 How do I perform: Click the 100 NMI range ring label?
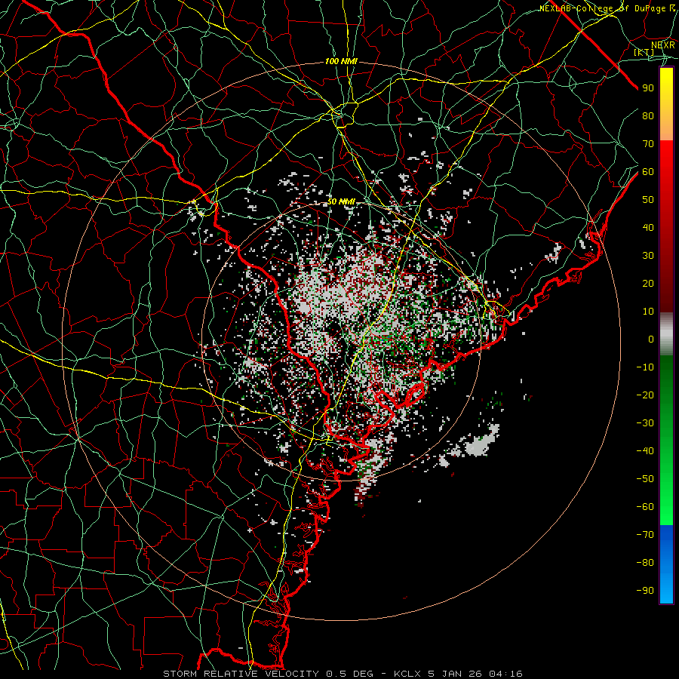coord(341,62)
